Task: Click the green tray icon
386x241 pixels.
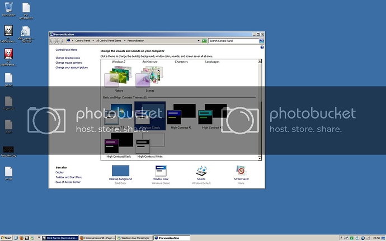Action: pyautogui.click(x=352, y=238)
